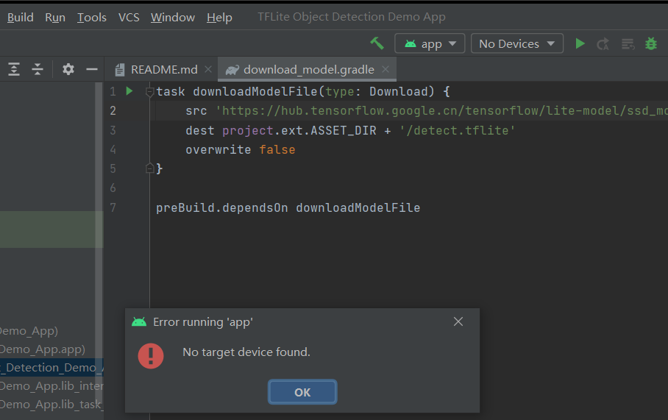Run downloadModelFile task from gutter arrow
668x420 pixels.
[x=129, y=91]
